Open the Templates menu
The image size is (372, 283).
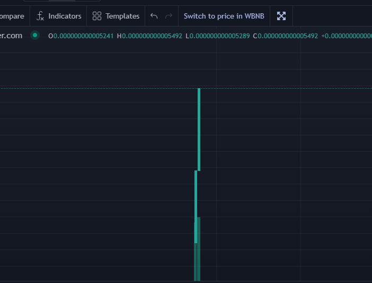pyautogui.click(x=116, y=16)
